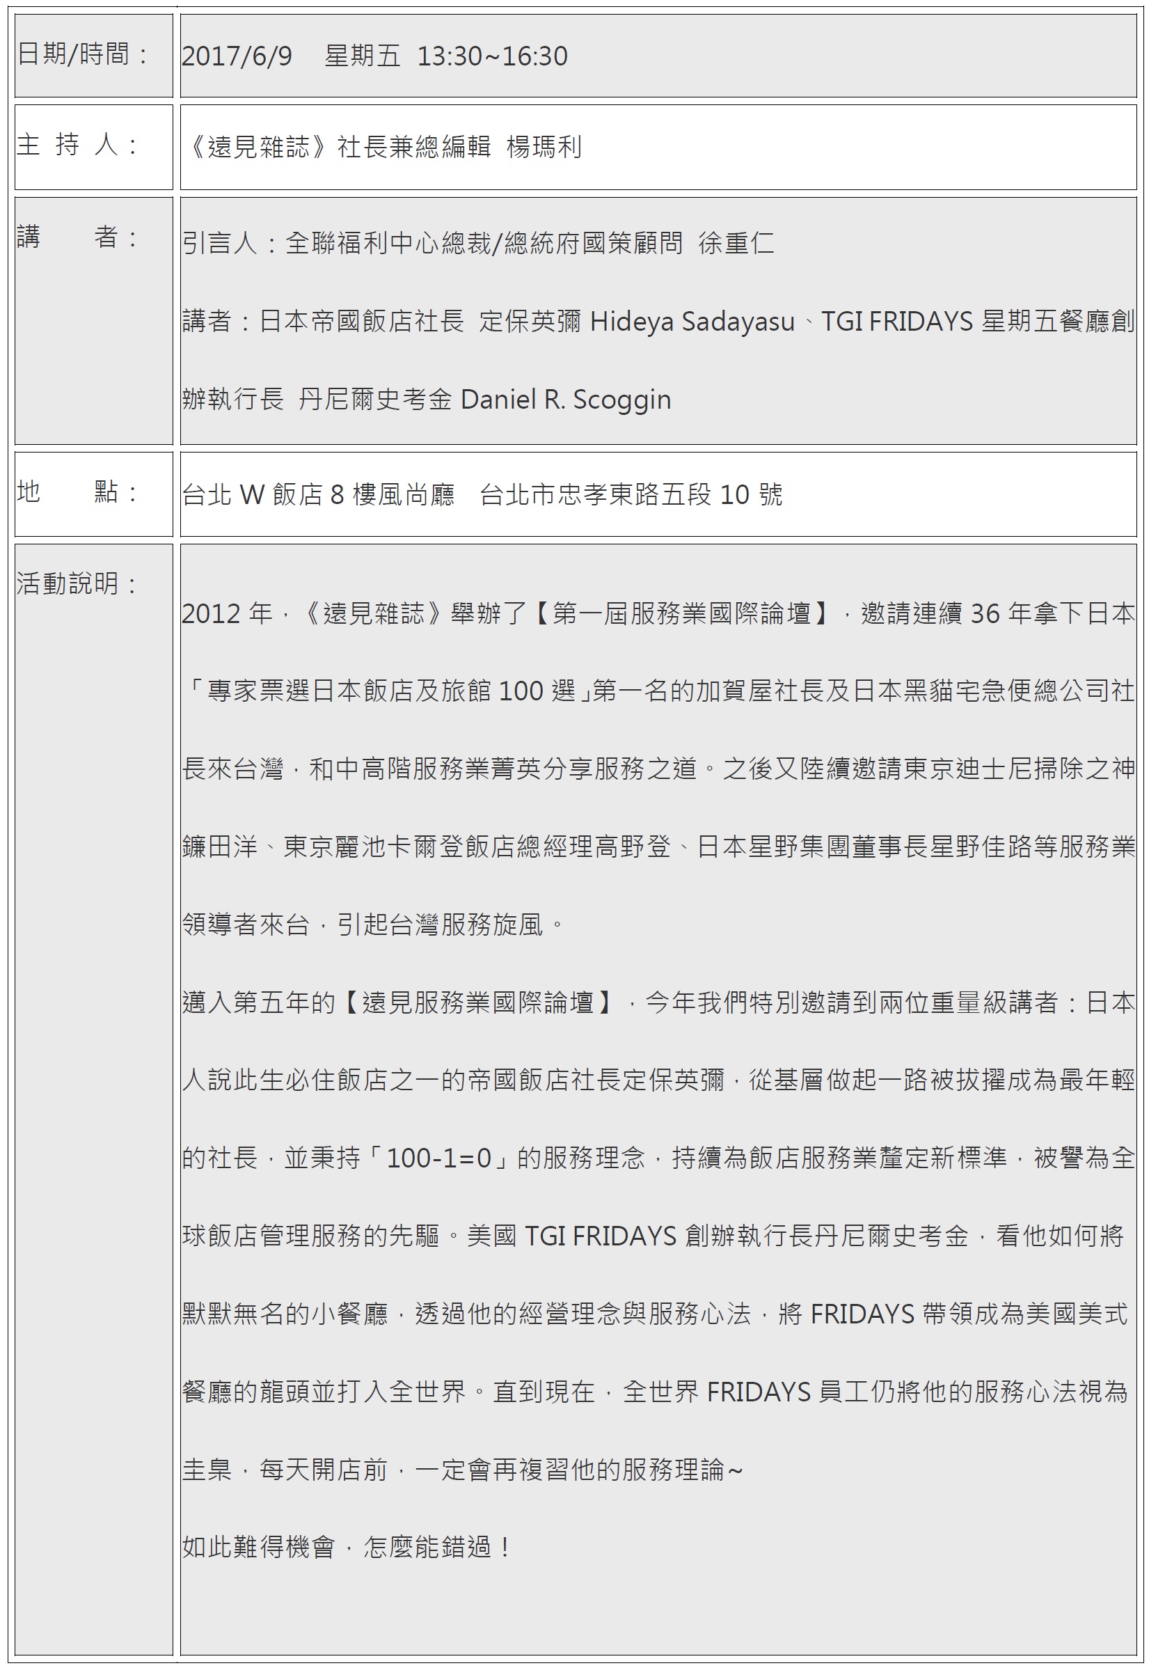The image size is (1149, 1668).
Task: Click the line starting 「專家票選日本飯店及旅館 100 選」
Action: [x=659, y=691]
